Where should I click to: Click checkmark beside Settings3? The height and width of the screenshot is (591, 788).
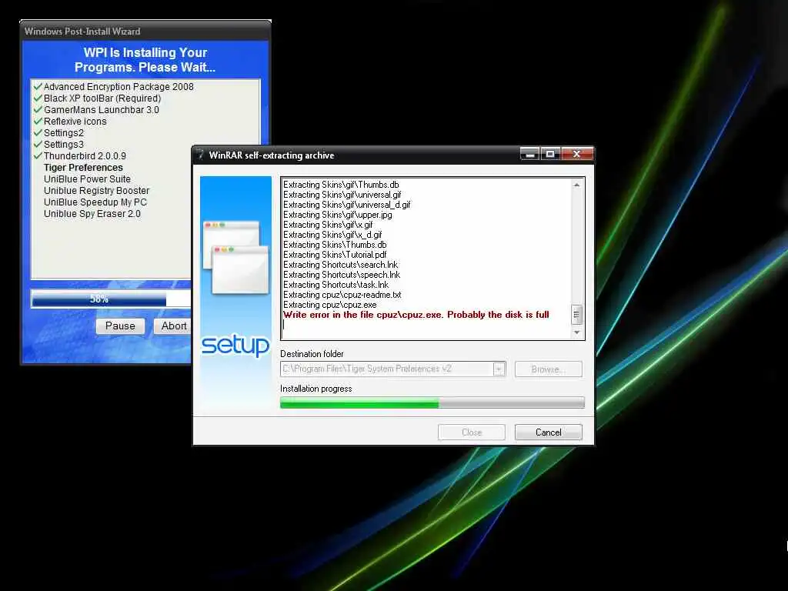tap(38, 144)
